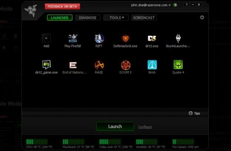Open help with the question mark button

click(x=187, y=5)
